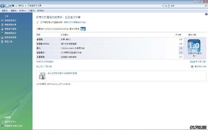Select the 3D business and gaming graphics row text

pos(71,53)
